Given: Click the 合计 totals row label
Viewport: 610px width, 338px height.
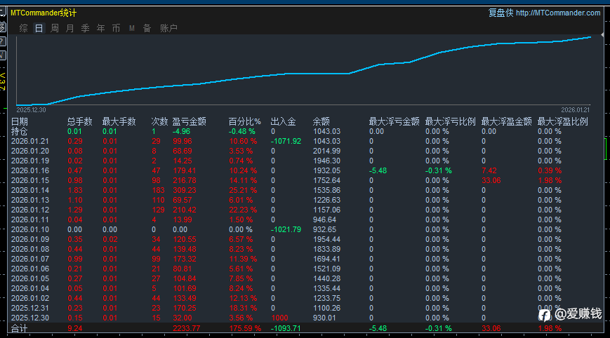Looking at the screenshot, I should click(20, 328).
